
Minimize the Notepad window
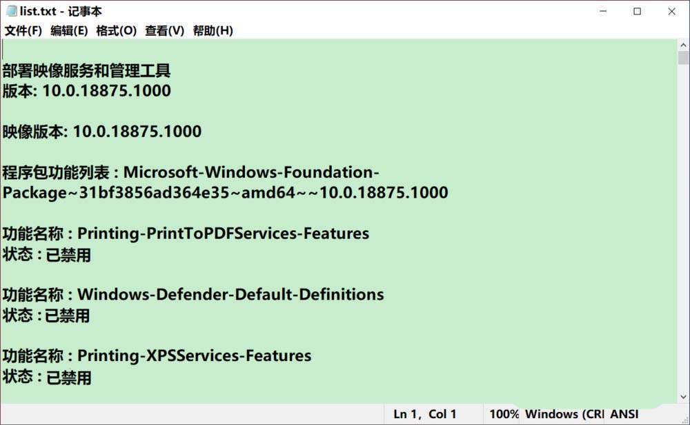tap(603, 11)
